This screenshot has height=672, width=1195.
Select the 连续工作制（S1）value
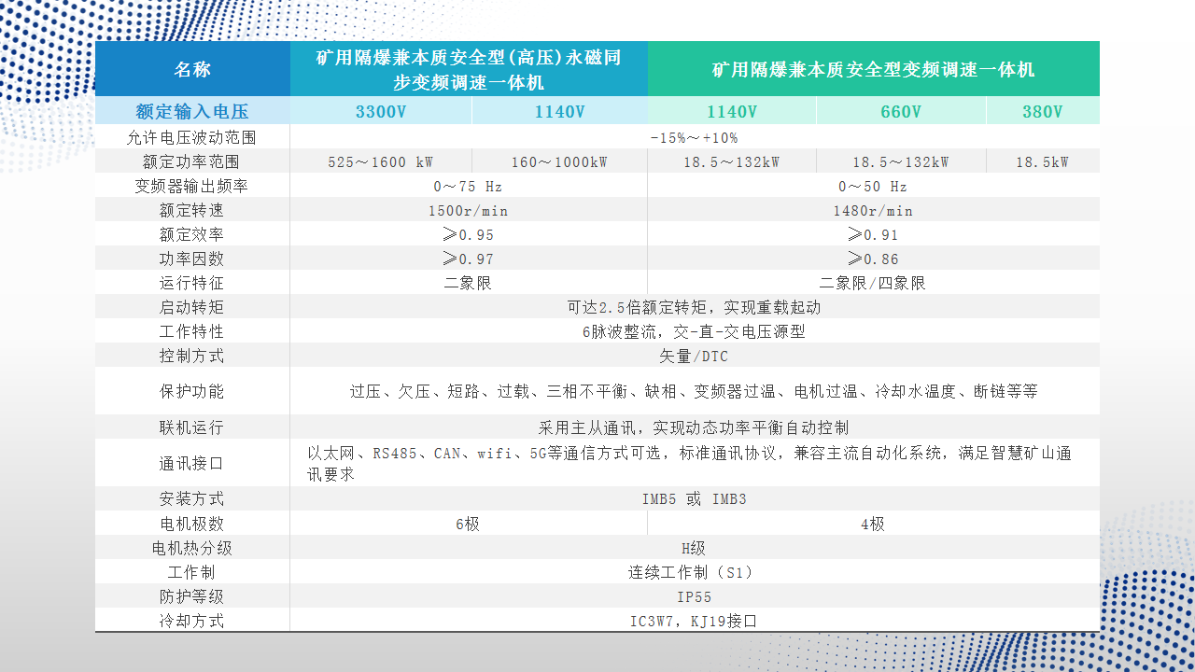click(x=694, y=572)
